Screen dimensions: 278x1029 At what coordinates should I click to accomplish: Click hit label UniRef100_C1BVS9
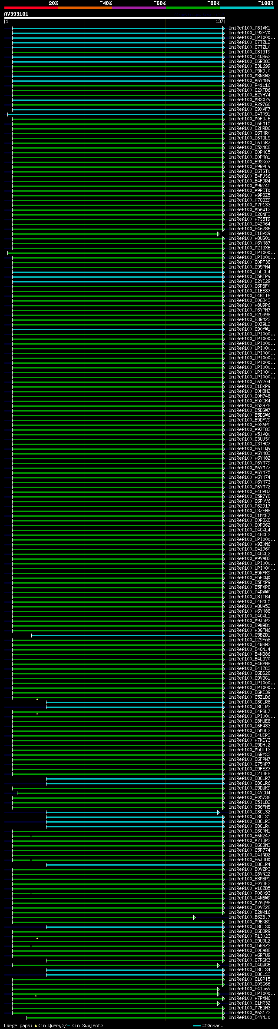[x=249, y=234]
